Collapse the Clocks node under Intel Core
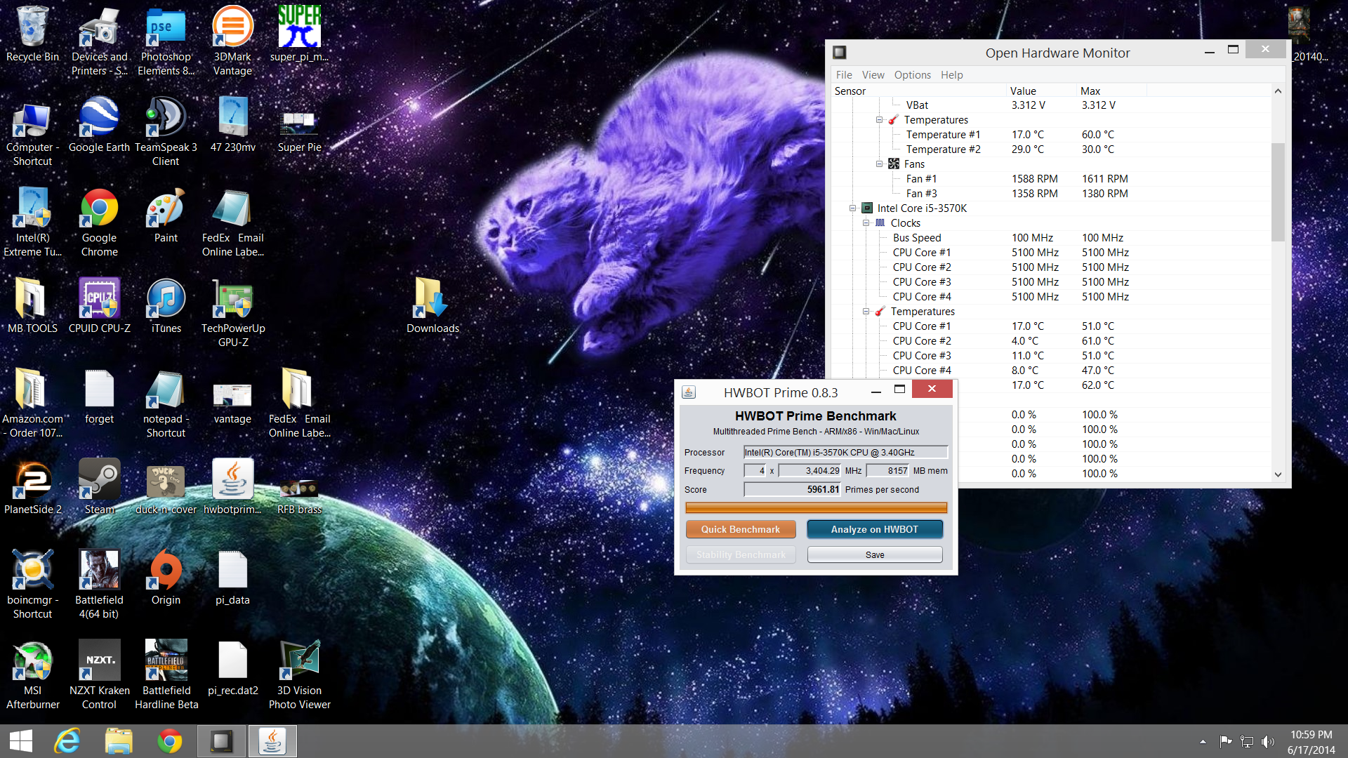Screen dimensions: 1348x758 tap(866, 223)
